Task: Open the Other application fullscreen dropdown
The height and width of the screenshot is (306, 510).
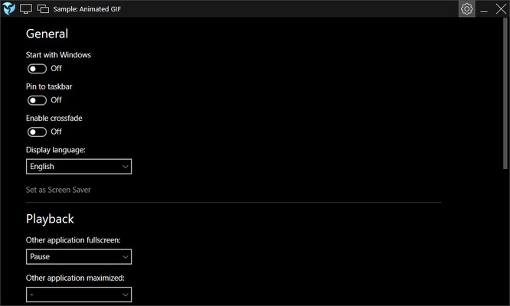Action: (78, 257)
